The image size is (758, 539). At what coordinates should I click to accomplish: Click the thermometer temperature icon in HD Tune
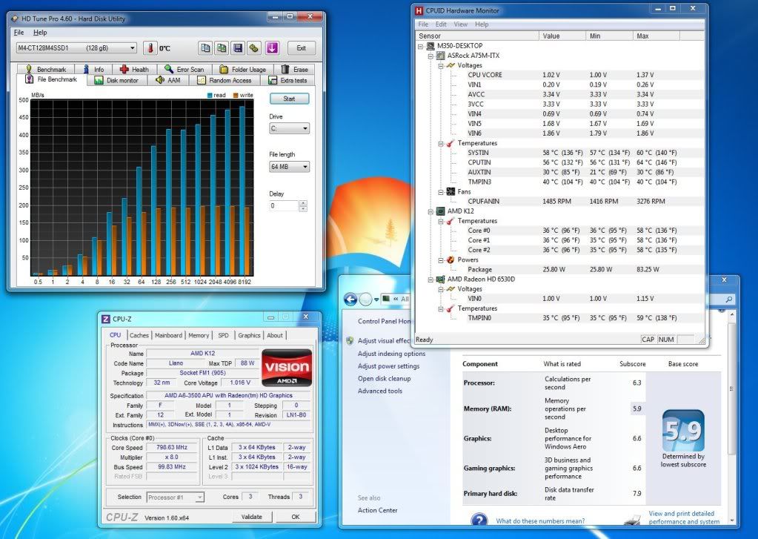point(150,48)
